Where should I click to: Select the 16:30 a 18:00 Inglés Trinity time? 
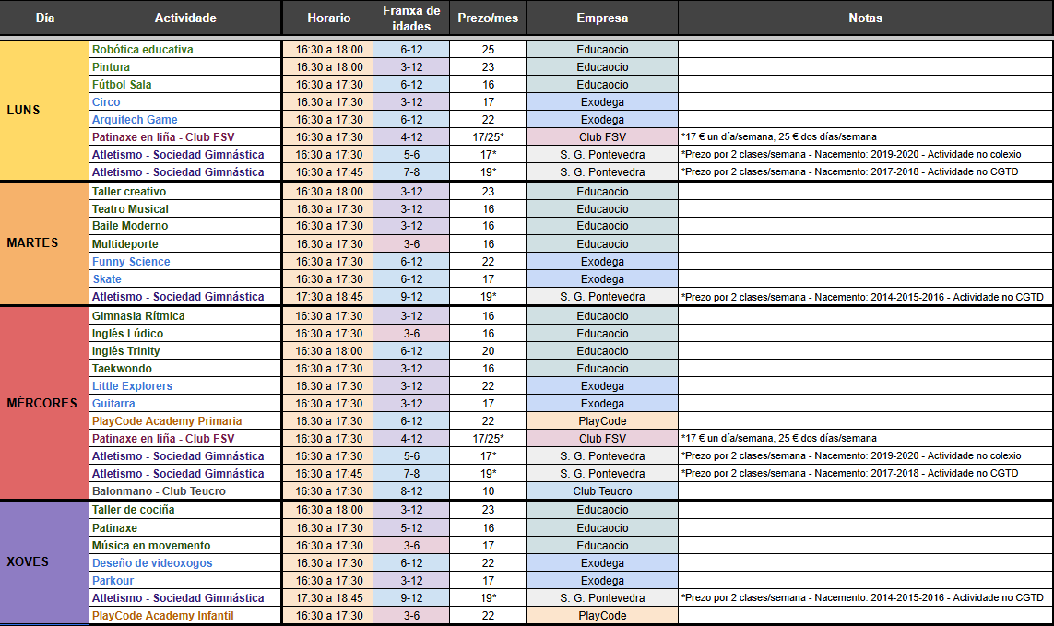coord(328,350)
